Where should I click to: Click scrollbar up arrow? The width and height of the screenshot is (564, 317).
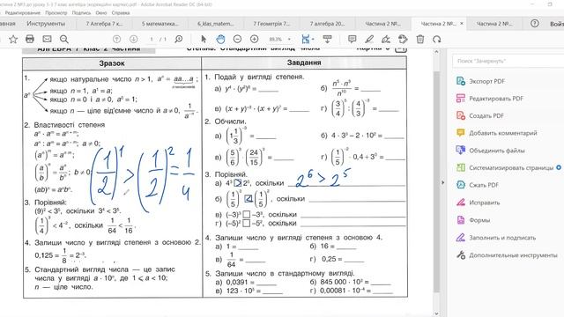tap(436, 52)
